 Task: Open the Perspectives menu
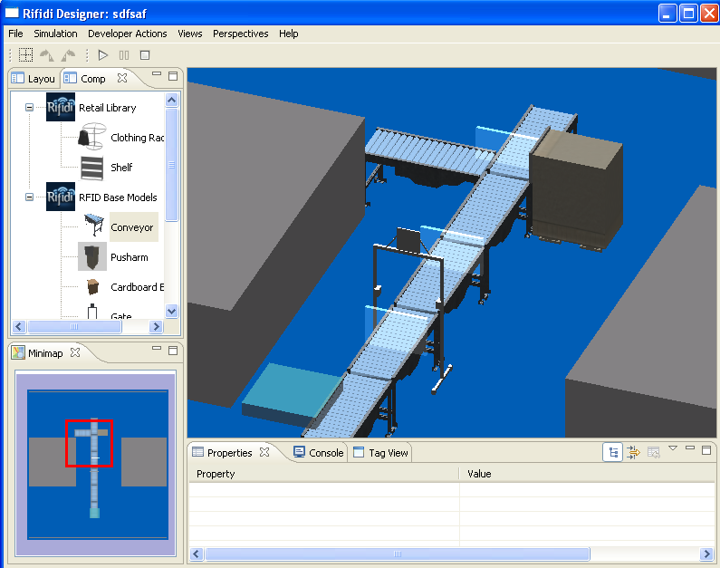tap(241, 34)
